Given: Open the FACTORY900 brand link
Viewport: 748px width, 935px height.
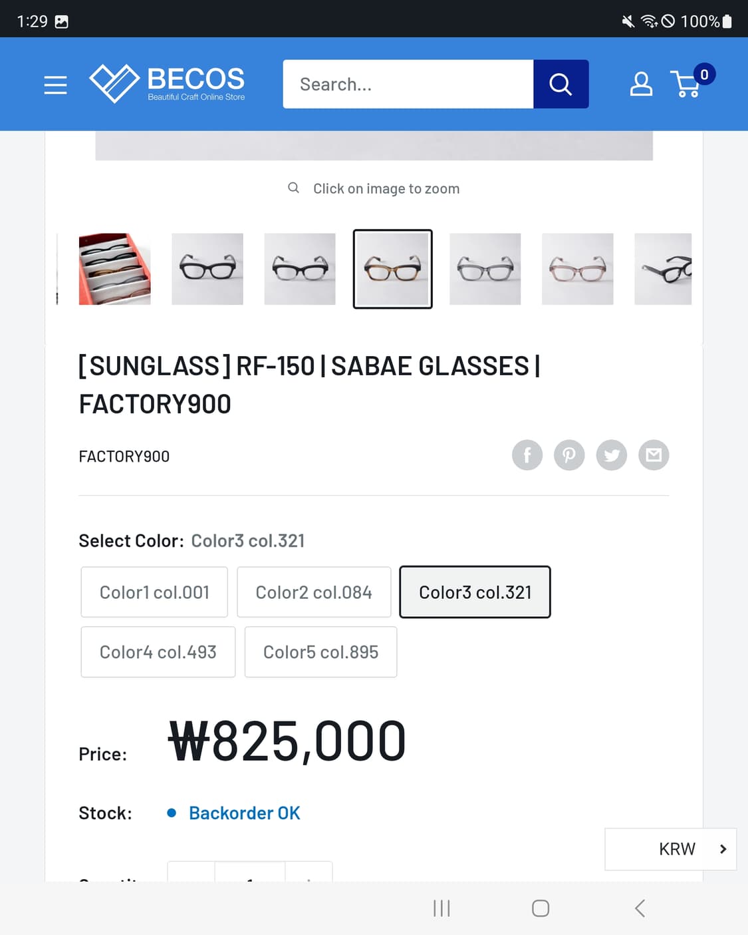Looking at the screenshot, I should coord(124,456).
